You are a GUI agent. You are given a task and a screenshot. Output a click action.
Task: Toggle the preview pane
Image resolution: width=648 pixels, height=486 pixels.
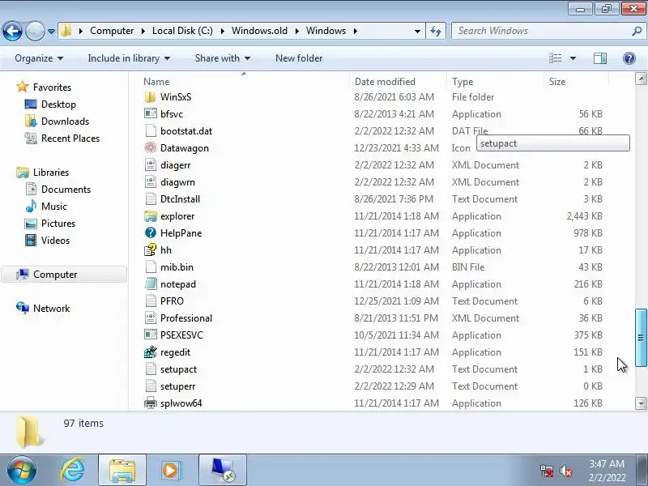600,58
